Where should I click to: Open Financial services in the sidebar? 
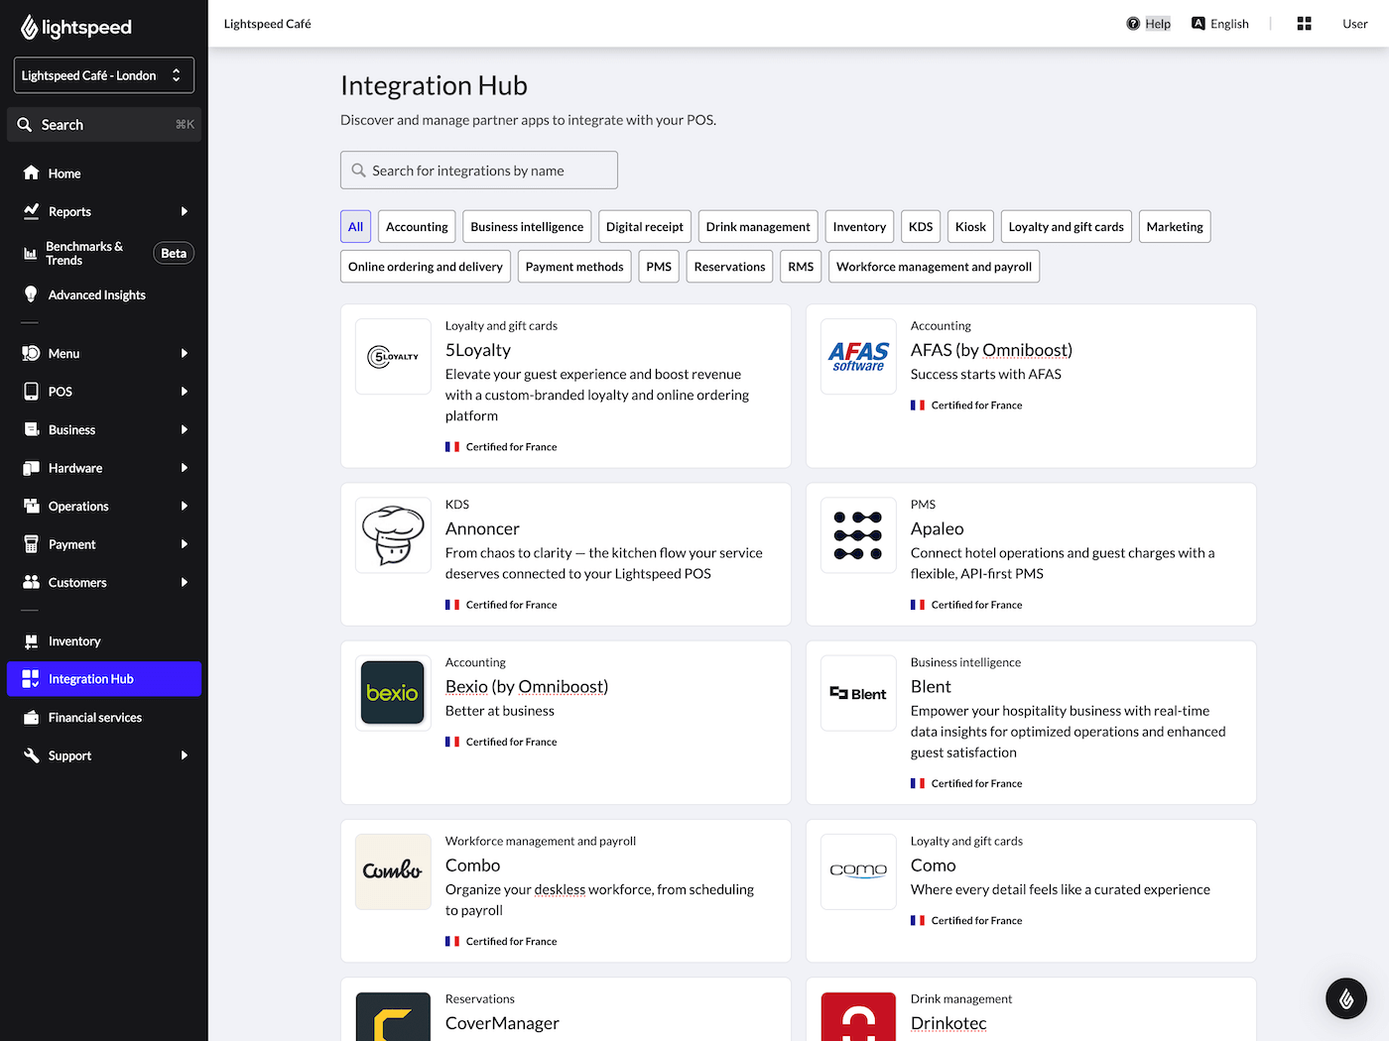93,717
